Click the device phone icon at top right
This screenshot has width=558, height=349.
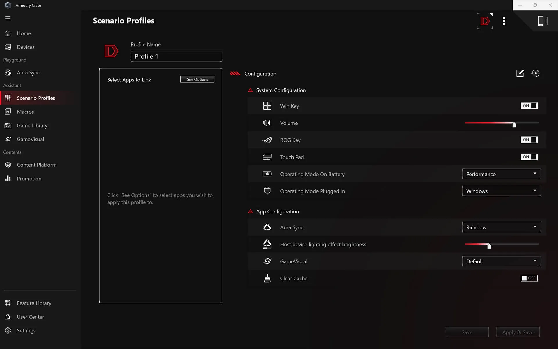coord(541,21)
